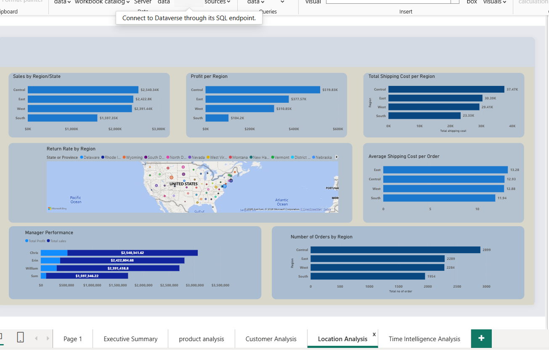Click the 2899 orders data label
549x350 pixels.
pyautogui.click(x=486, y=250)
